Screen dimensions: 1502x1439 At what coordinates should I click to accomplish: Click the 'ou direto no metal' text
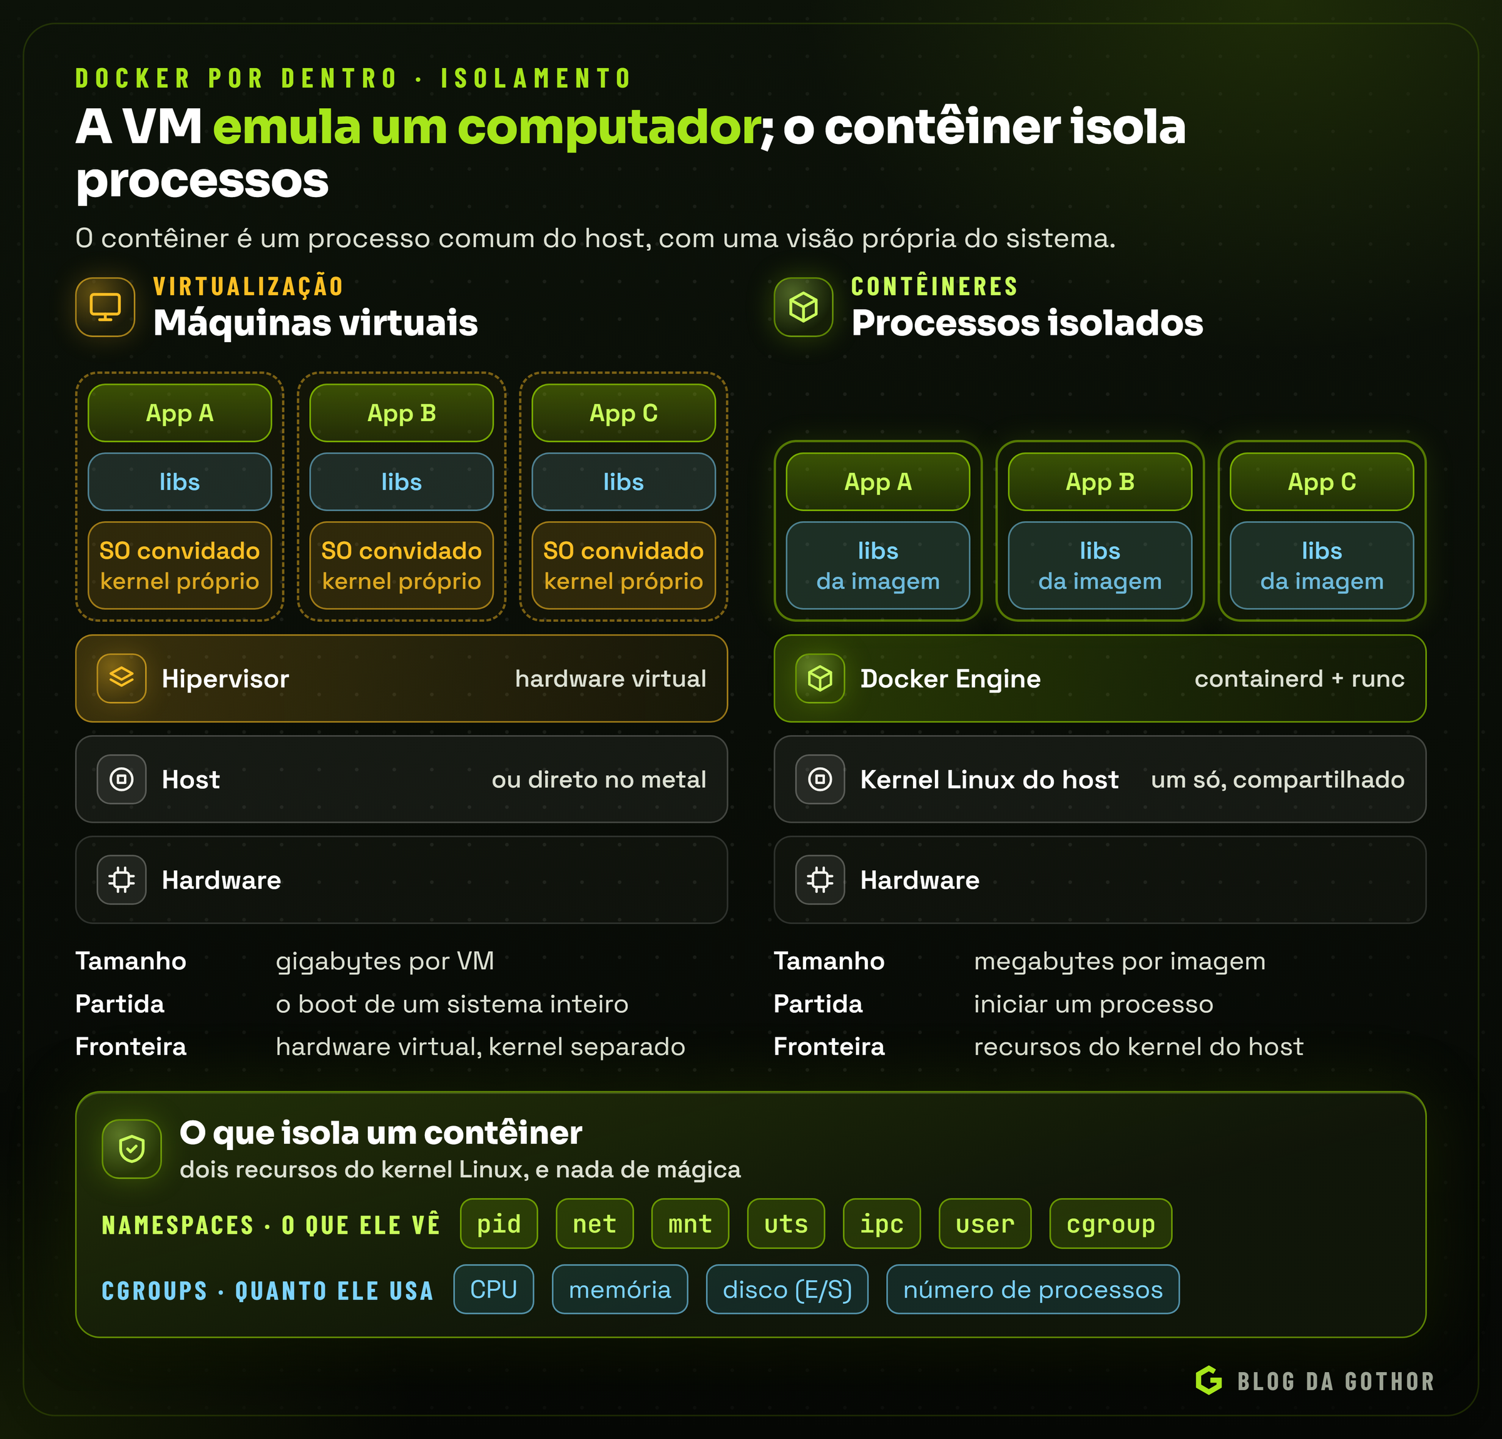[600, 780]
